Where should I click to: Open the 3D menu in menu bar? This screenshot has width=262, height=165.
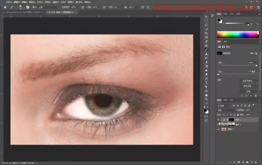(x=63, y=2)
